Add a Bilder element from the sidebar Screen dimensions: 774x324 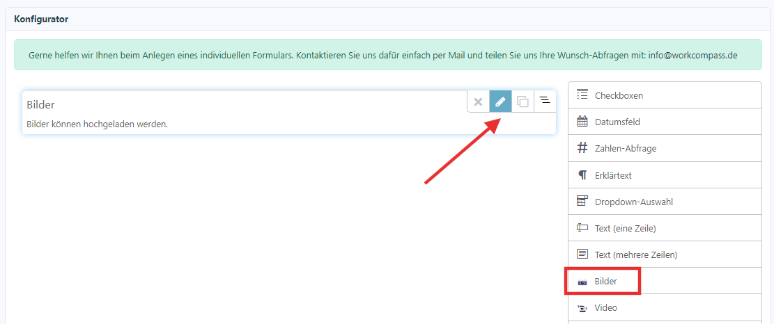(x=665, y=281)
